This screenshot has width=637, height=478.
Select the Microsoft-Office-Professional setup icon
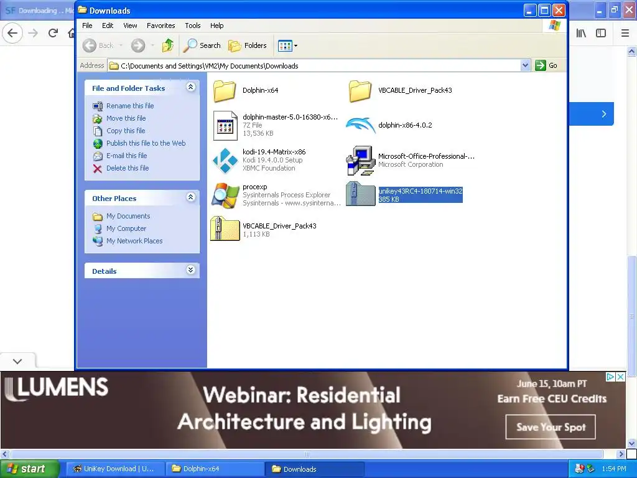coord(360,161)
